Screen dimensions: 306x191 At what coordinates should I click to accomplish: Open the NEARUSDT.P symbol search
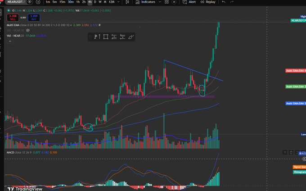16,2
